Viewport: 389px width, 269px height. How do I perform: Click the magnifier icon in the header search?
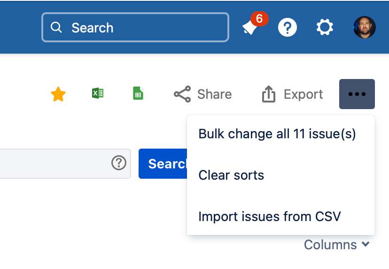point(56,27)
